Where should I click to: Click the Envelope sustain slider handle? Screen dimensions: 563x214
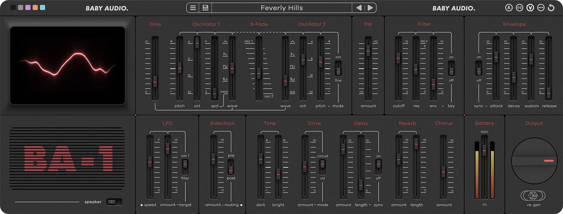(x=531, y=59)
